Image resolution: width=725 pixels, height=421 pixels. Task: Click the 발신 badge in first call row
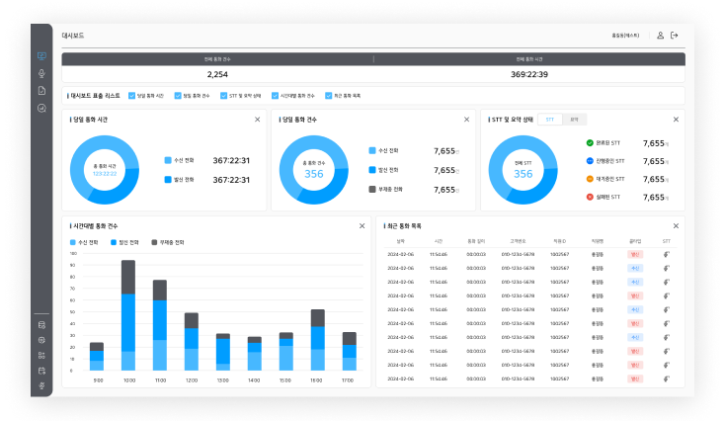click(635, 254)
